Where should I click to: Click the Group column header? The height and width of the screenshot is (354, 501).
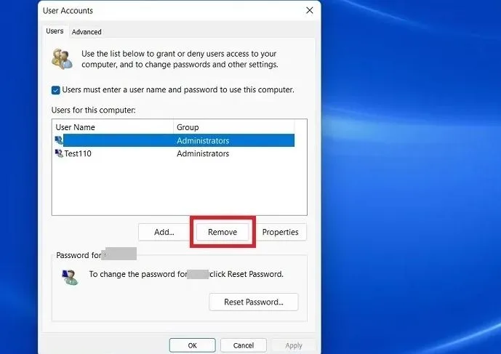pos(234,127)
